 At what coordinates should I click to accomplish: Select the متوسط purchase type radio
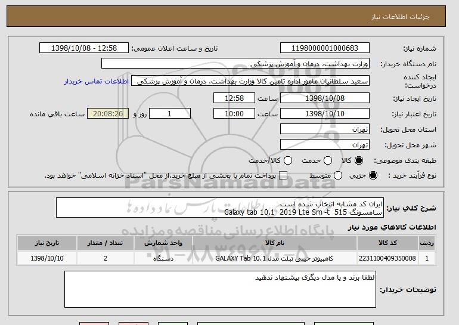point(338,175)
